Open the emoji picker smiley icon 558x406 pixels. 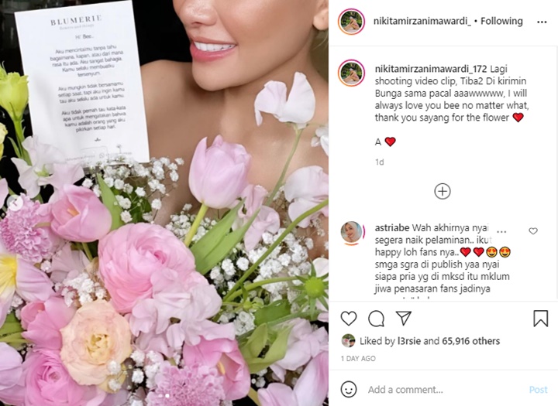pos(349,389)
